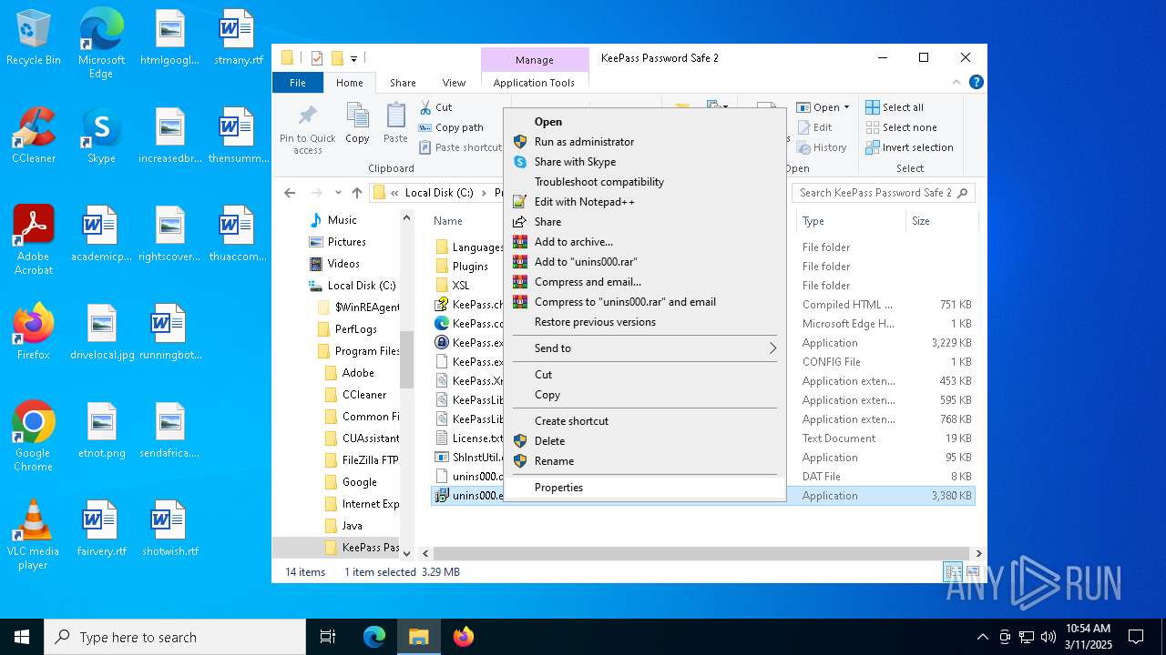
Task: Open the File tab
Action: (298, 83)
